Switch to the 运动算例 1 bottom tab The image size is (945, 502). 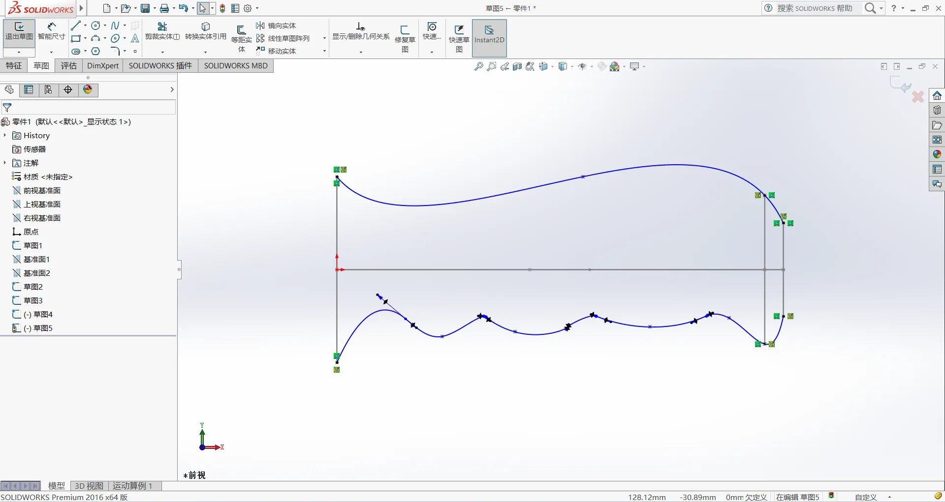(133, 486)
